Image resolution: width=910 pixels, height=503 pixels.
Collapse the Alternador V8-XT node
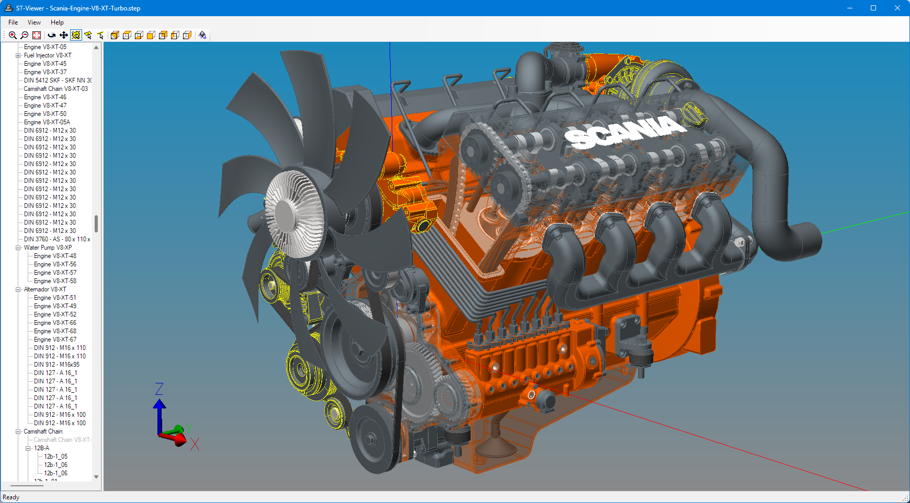tap(18, 289)
